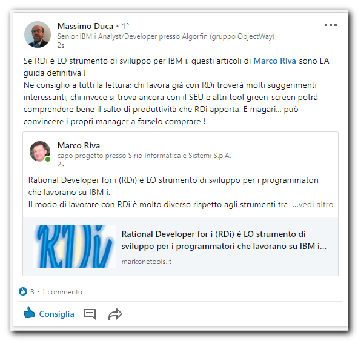Click the Consiglia button label
Screen dimensions: 358x341
[56, 314]
